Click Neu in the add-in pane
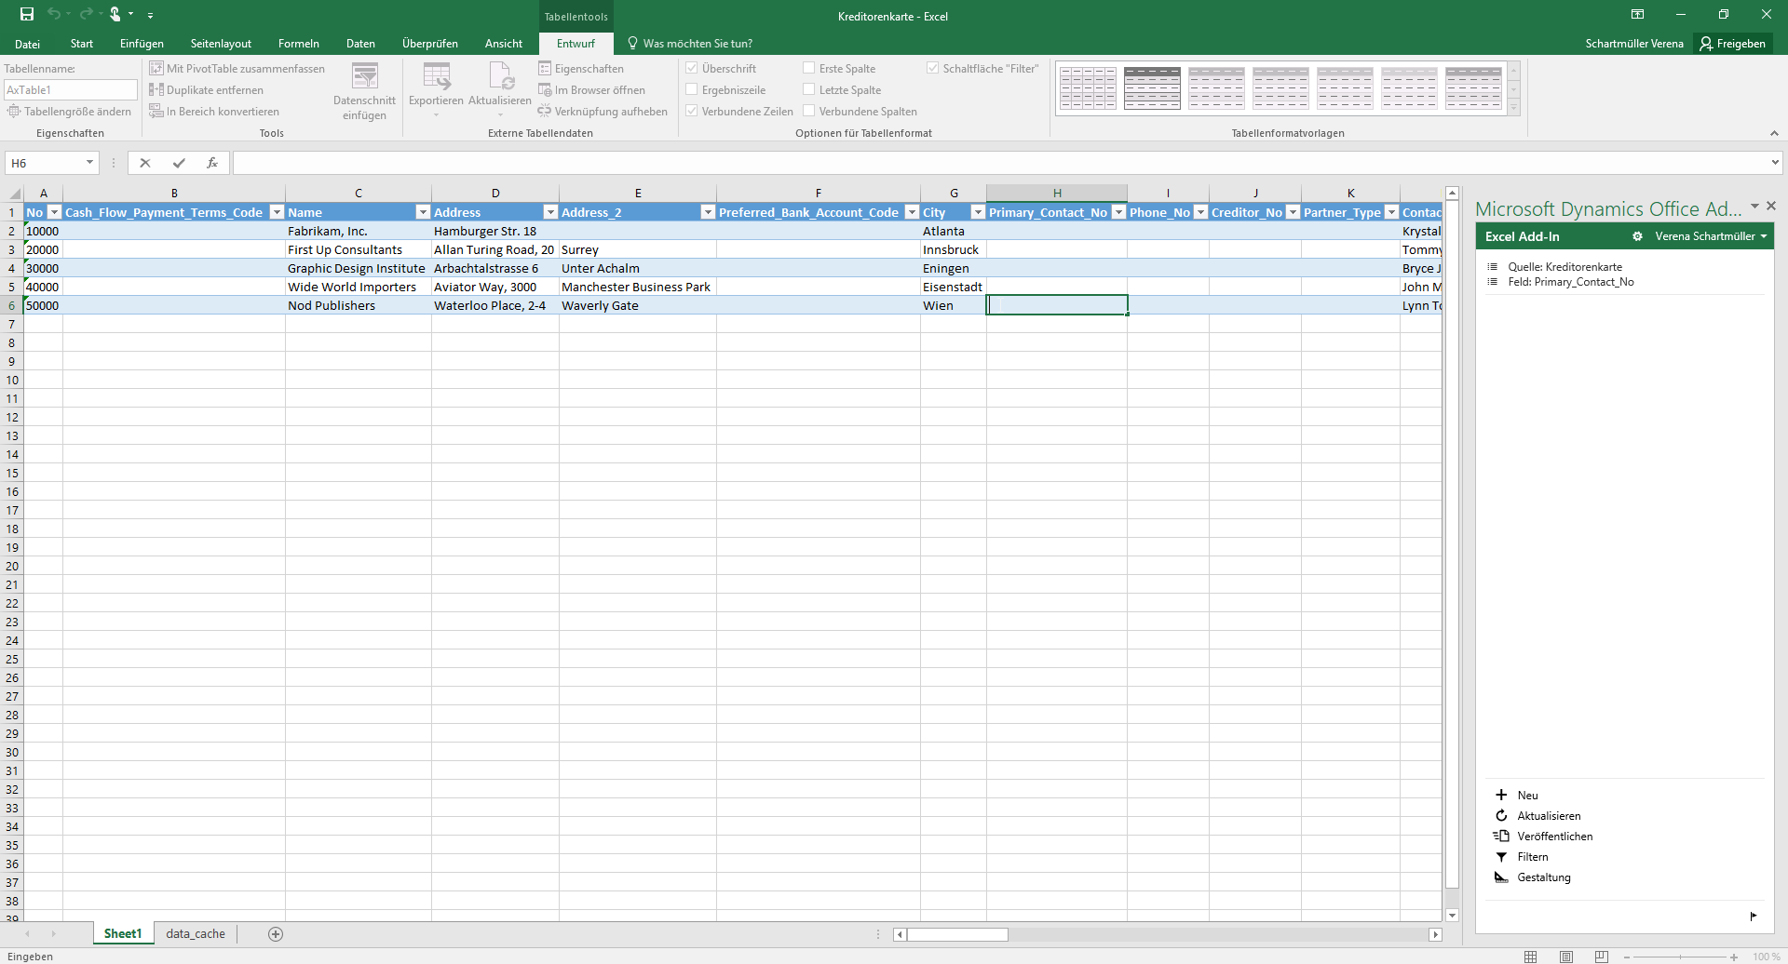Viewport: 1788px width, 964px height. [x=1516, y=796]
